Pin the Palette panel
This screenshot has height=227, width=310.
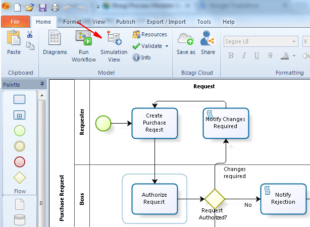point(42,84)
